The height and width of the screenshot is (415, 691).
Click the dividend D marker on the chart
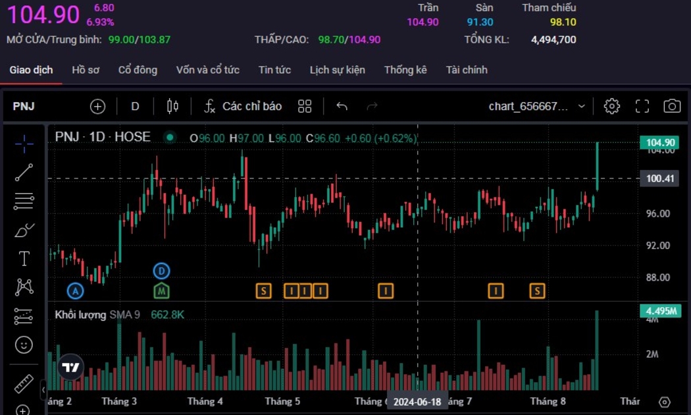click(161, 271)
